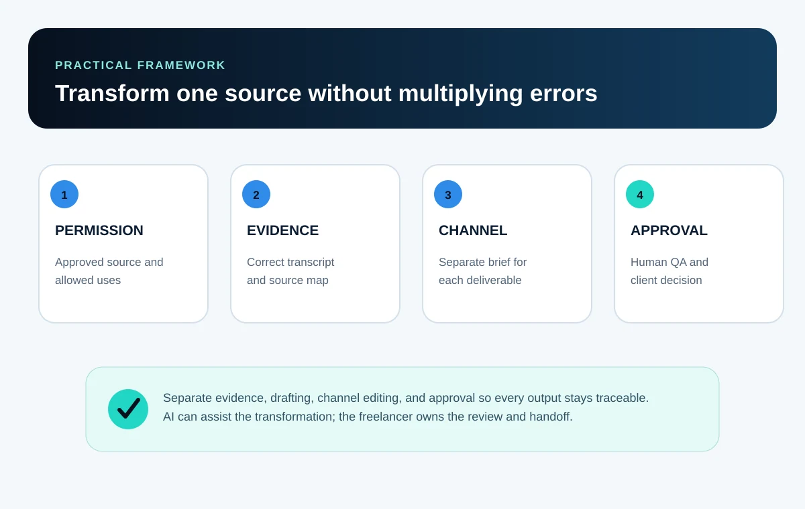Click 'Approved source and allowed uses' text

[x=109, y=271]
